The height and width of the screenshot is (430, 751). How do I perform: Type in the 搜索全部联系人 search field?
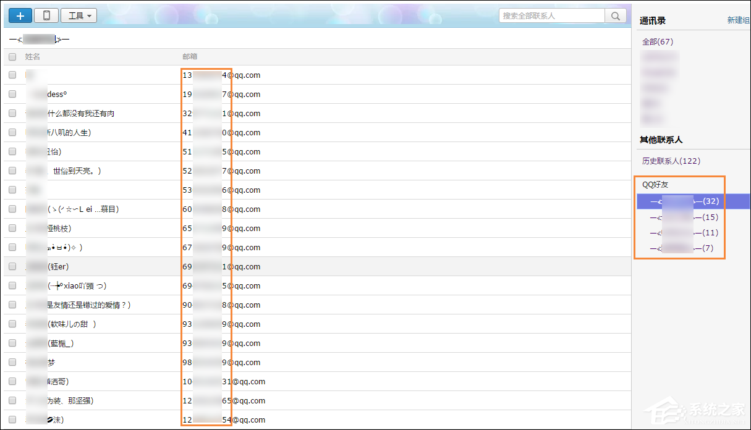551,15
